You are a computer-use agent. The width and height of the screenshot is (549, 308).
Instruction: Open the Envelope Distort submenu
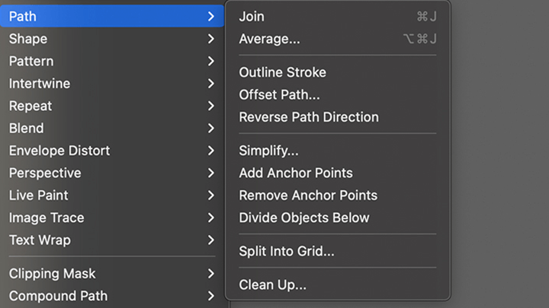coord(112,151)
